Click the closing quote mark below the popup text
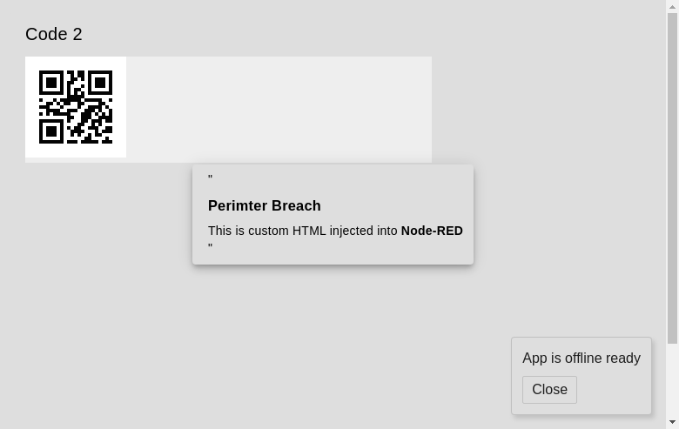 point(210,248)
